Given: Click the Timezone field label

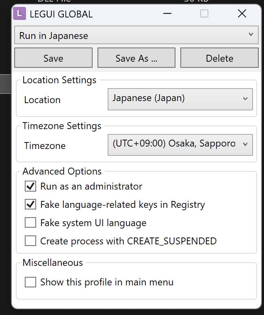Looking at the screenshot, I should [x=45, y=146].
